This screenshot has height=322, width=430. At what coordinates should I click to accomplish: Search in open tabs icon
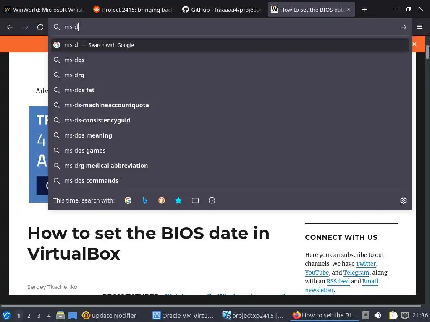pos(195,200)
